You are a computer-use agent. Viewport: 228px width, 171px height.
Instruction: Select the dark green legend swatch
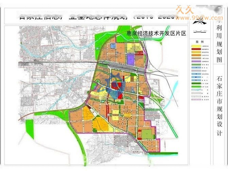point(196,83)
